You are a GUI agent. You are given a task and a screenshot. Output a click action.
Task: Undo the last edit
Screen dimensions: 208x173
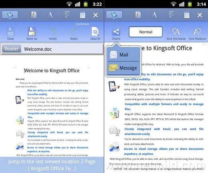[x=53, y=34]
